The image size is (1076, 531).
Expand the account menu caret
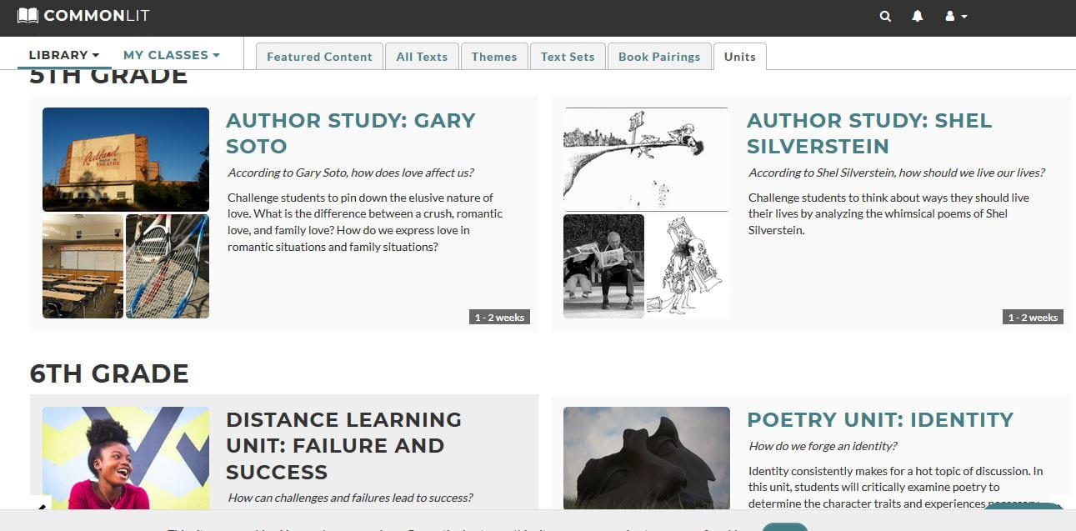pyautogui.click(x=964, y=17)
